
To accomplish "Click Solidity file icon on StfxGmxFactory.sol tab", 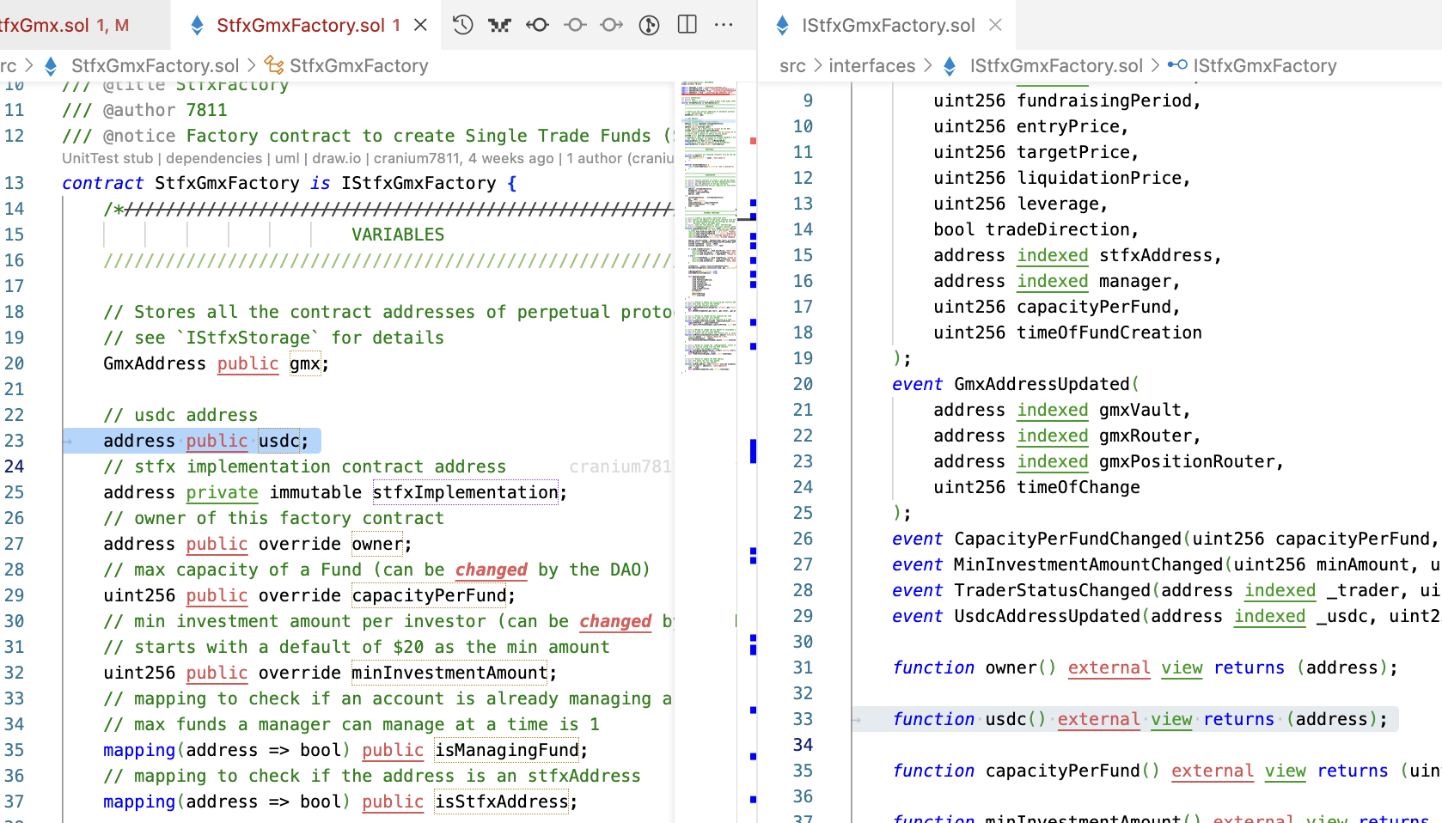I will [197, 25].
